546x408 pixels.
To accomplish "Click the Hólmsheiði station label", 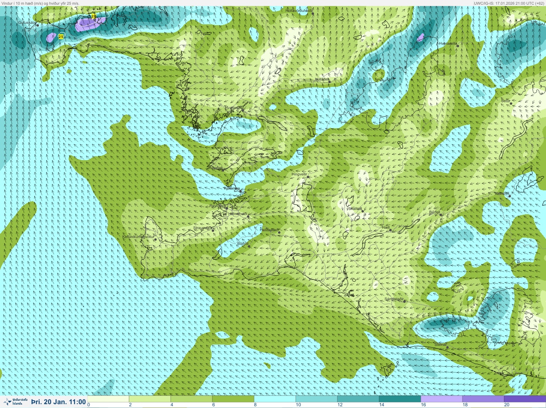I will pos(238,214).
